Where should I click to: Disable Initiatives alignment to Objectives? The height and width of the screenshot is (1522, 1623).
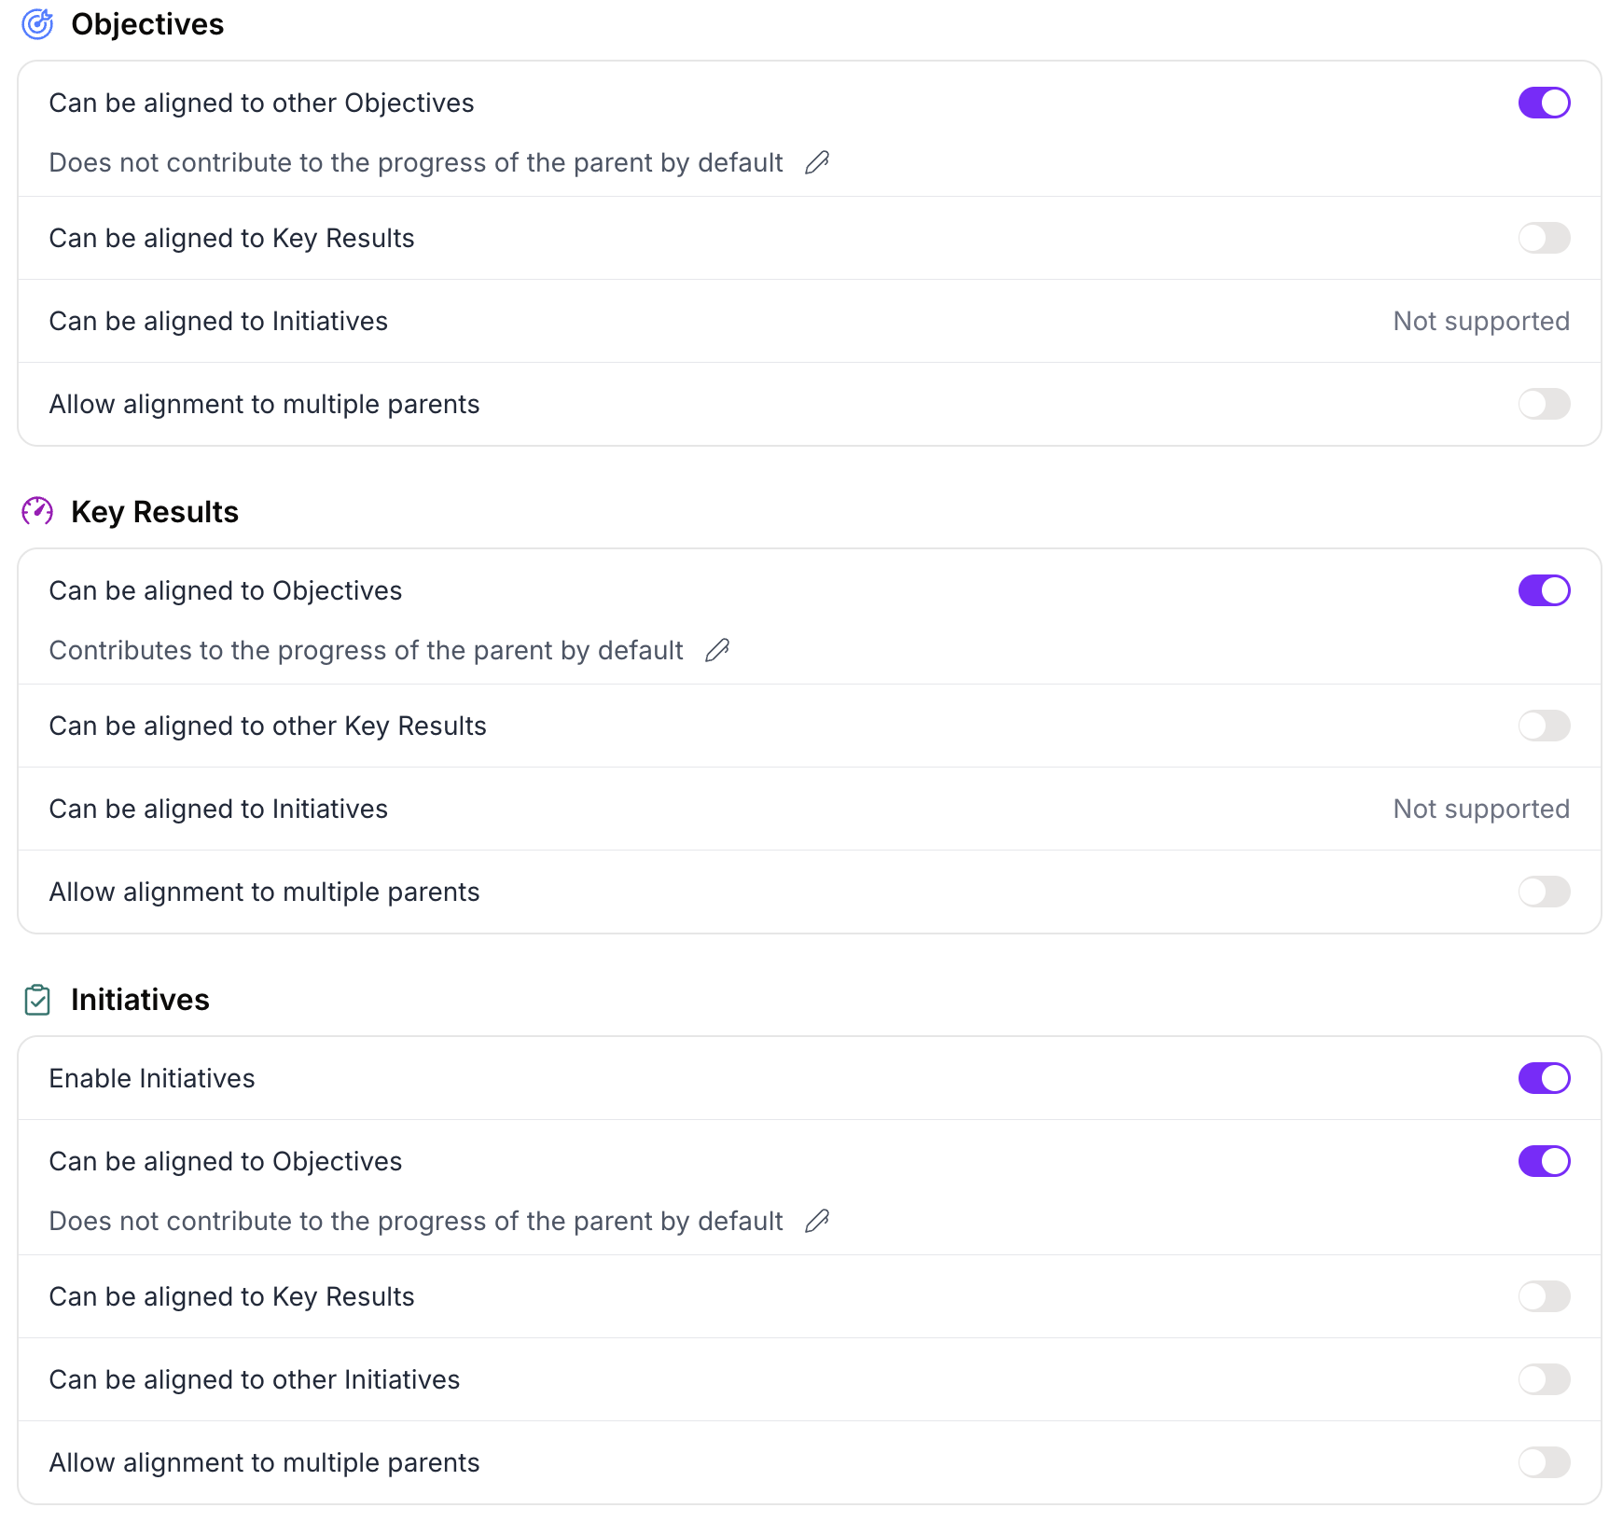click(1544, 1161)
